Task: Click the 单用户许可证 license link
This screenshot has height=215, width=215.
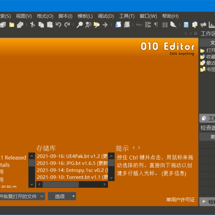Action: 181,200
